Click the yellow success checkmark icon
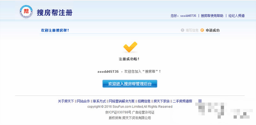256x125 pixels. tap(130, 47)
